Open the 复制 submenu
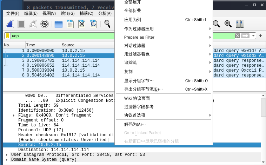This screenshot has width=266, height=165. click(164, 72)
